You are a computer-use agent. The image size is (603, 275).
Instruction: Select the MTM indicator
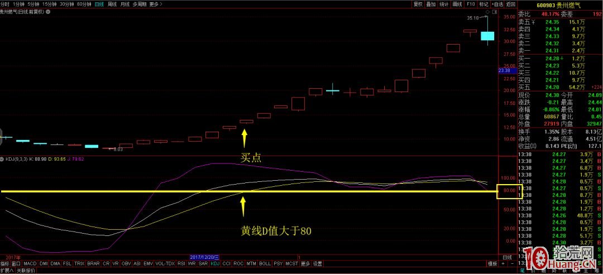click(x=251, y=264)
